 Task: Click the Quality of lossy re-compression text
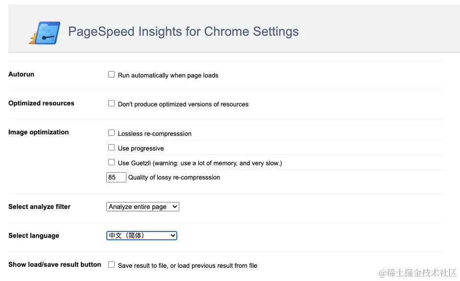point(174,178)
